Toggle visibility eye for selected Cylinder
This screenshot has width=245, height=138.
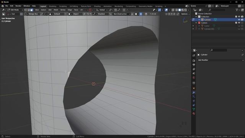(x=239, y=20)
